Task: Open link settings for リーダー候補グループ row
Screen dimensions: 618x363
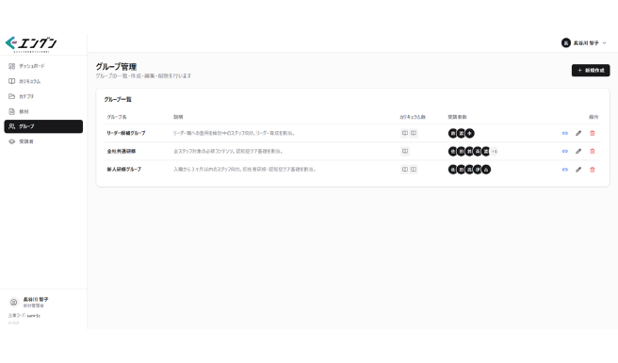Action: tap(565, 133)
